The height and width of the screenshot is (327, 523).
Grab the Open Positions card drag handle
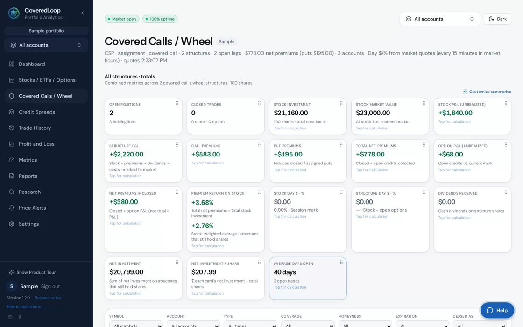click(177, 103)
